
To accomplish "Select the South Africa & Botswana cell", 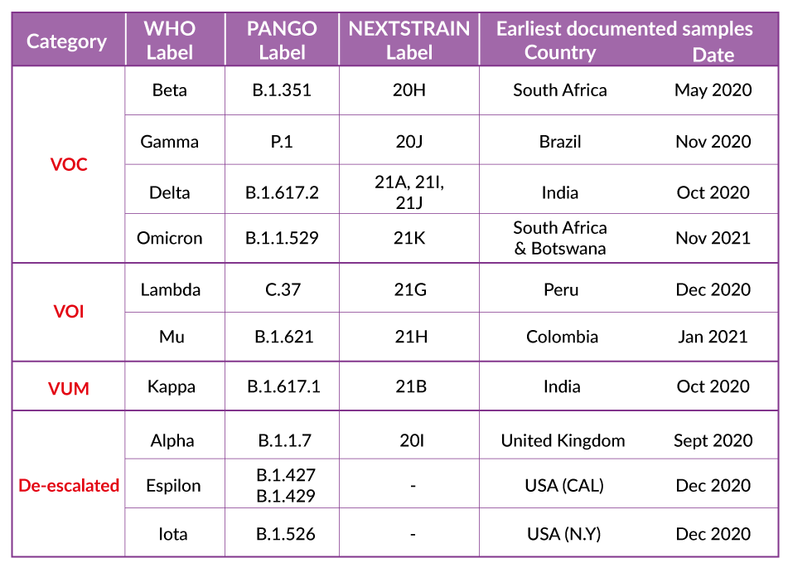I will pyautogui.click(x=560, y=238).
